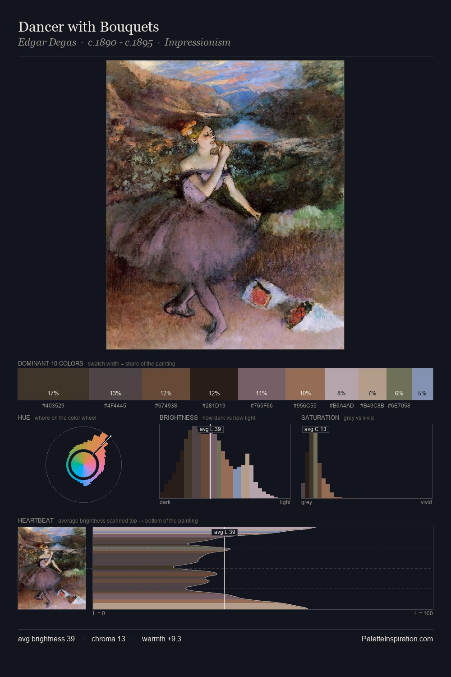Click the 'avg L 39' heartbeat chart label

225,532
